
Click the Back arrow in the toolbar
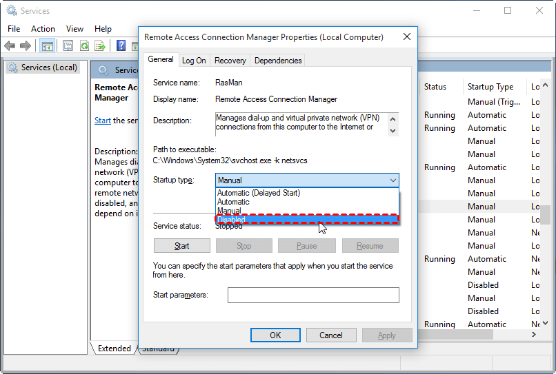[x=10, y=46]
